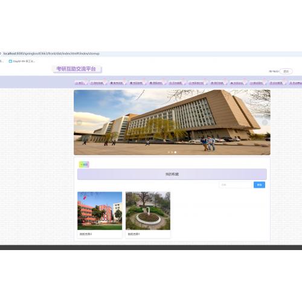302x302 pixels.
Task: Click the 退出 logout button
Action: tap(286, 71)
